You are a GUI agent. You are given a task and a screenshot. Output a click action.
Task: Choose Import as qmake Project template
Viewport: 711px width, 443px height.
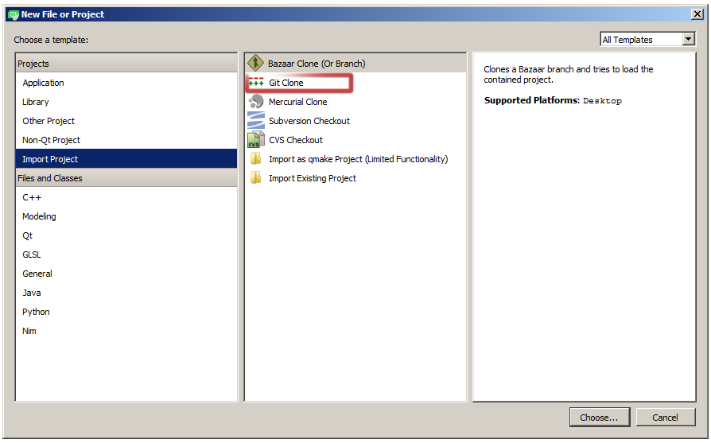point(355,159)
